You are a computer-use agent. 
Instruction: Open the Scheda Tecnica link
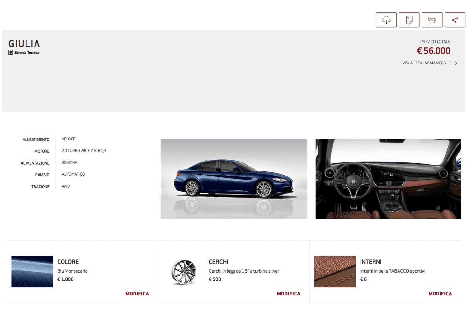point(24,53)
